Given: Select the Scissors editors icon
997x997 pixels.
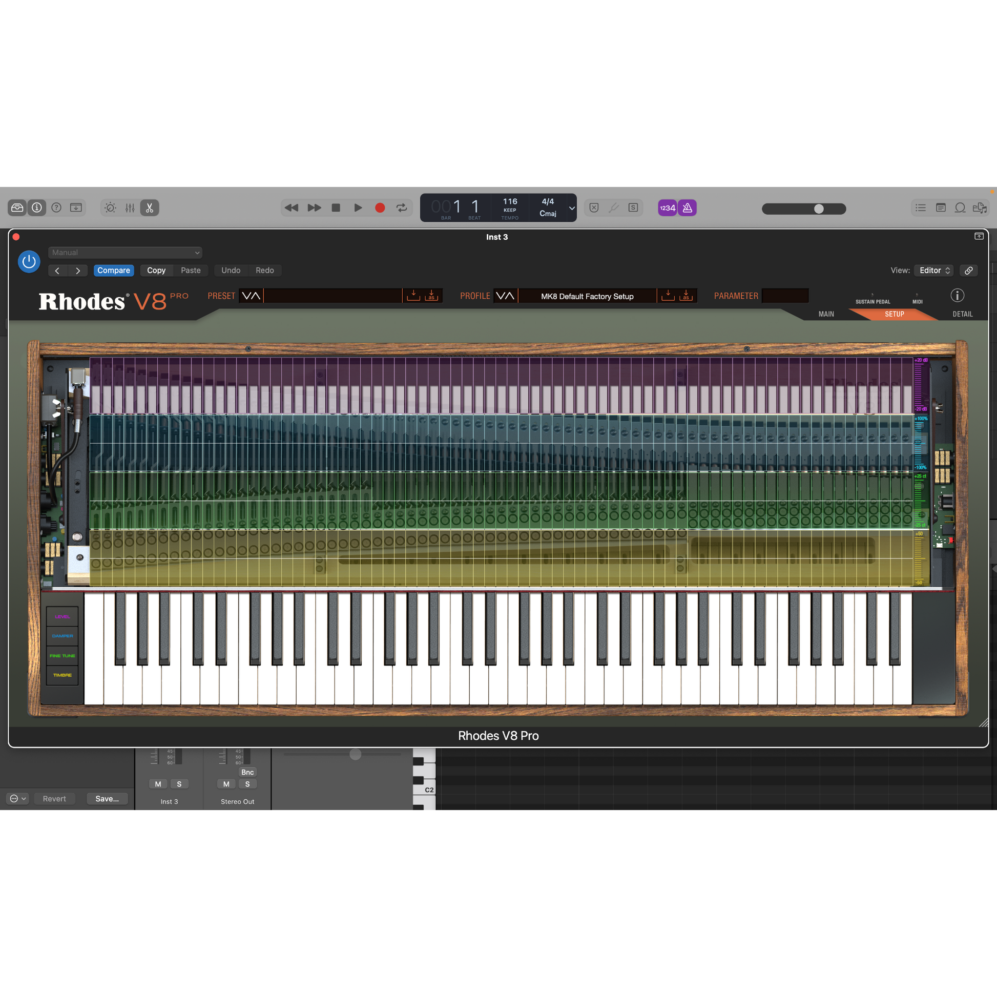Looking at the screenshot, I should (150, 208).
